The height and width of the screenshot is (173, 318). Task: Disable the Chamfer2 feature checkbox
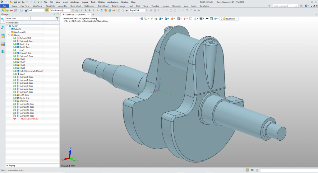pos(14,101)
